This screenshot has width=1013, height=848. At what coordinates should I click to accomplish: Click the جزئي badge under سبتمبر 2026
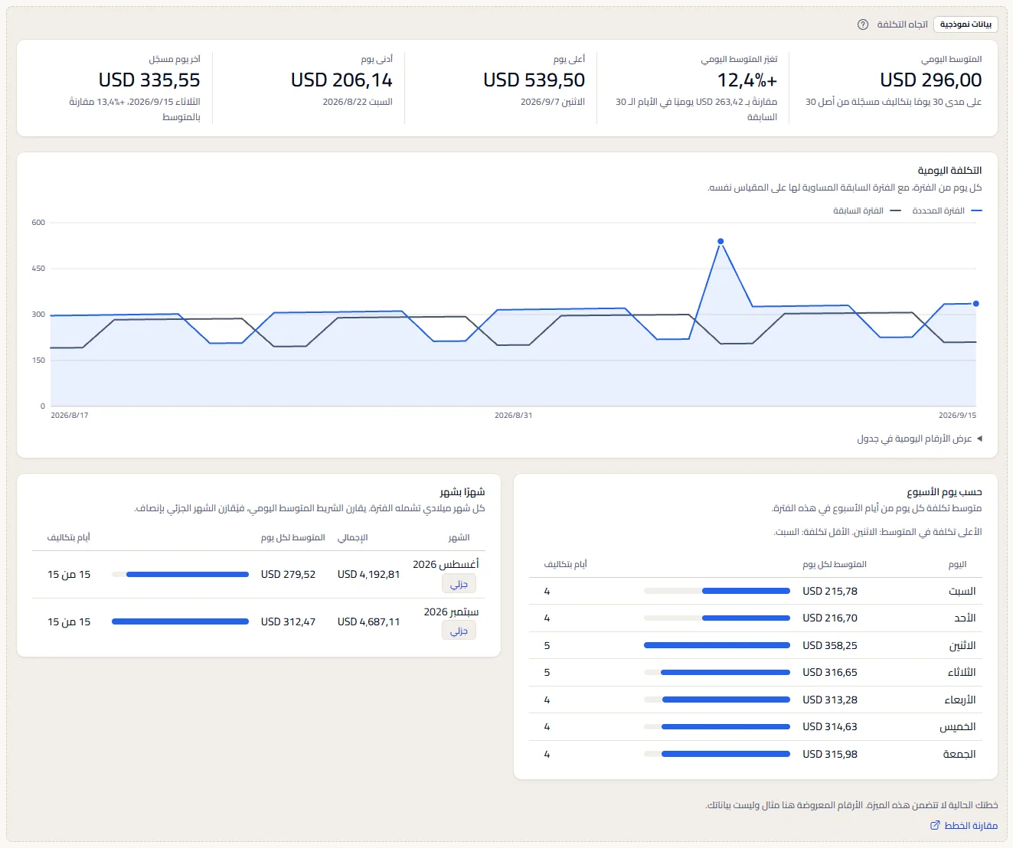(459, 631)
